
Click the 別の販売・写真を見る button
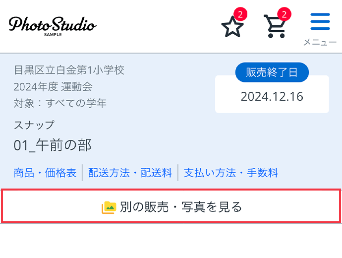171,206
